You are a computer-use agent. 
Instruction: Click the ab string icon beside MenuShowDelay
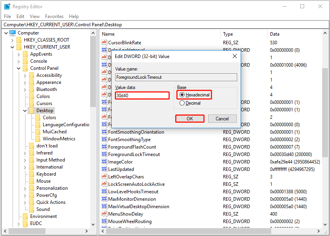[x=104, y=214]
